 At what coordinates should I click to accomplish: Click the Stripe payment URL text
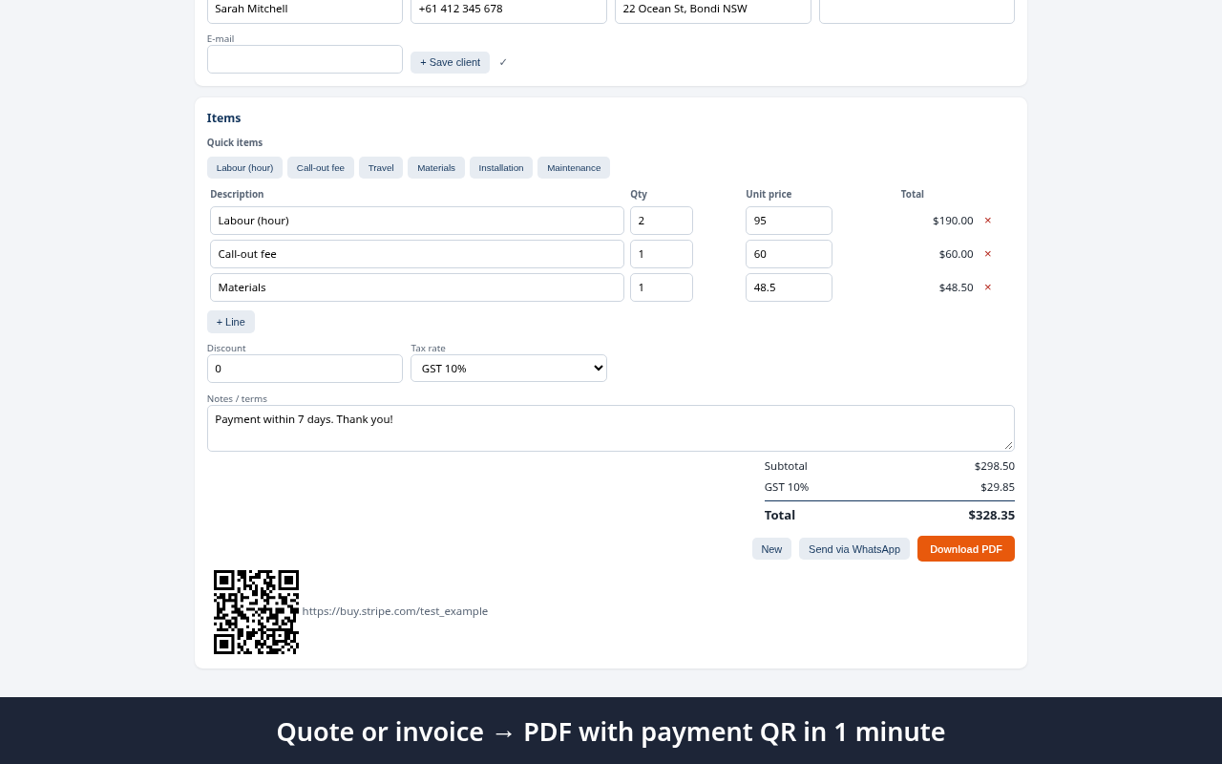coord(395,611)
